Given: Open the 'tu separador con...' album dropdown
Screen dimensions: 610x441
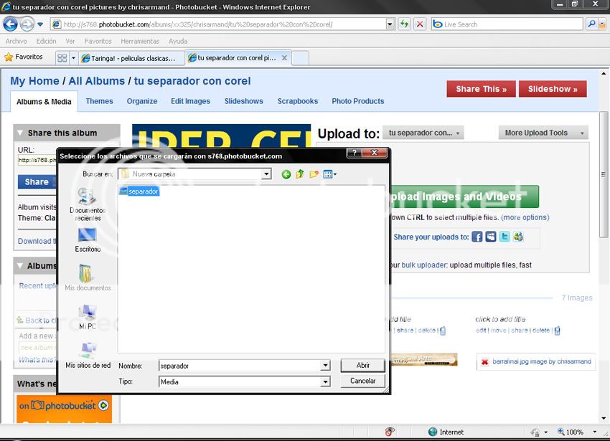Looking at the screenshot, I should point(423,133).
